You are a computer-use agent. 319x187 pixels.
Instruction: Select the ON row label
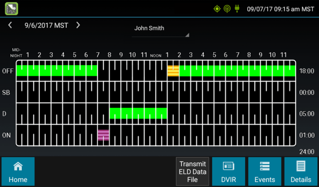point(6,135)
